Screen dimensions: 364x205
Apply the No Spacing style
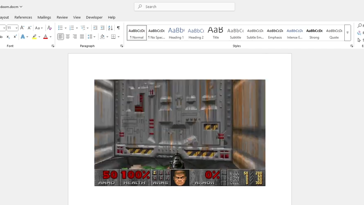pos(156,33)
